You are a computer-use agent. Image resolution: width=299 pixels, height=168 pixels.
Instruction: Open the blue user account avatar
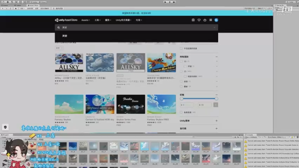(216, 20)
